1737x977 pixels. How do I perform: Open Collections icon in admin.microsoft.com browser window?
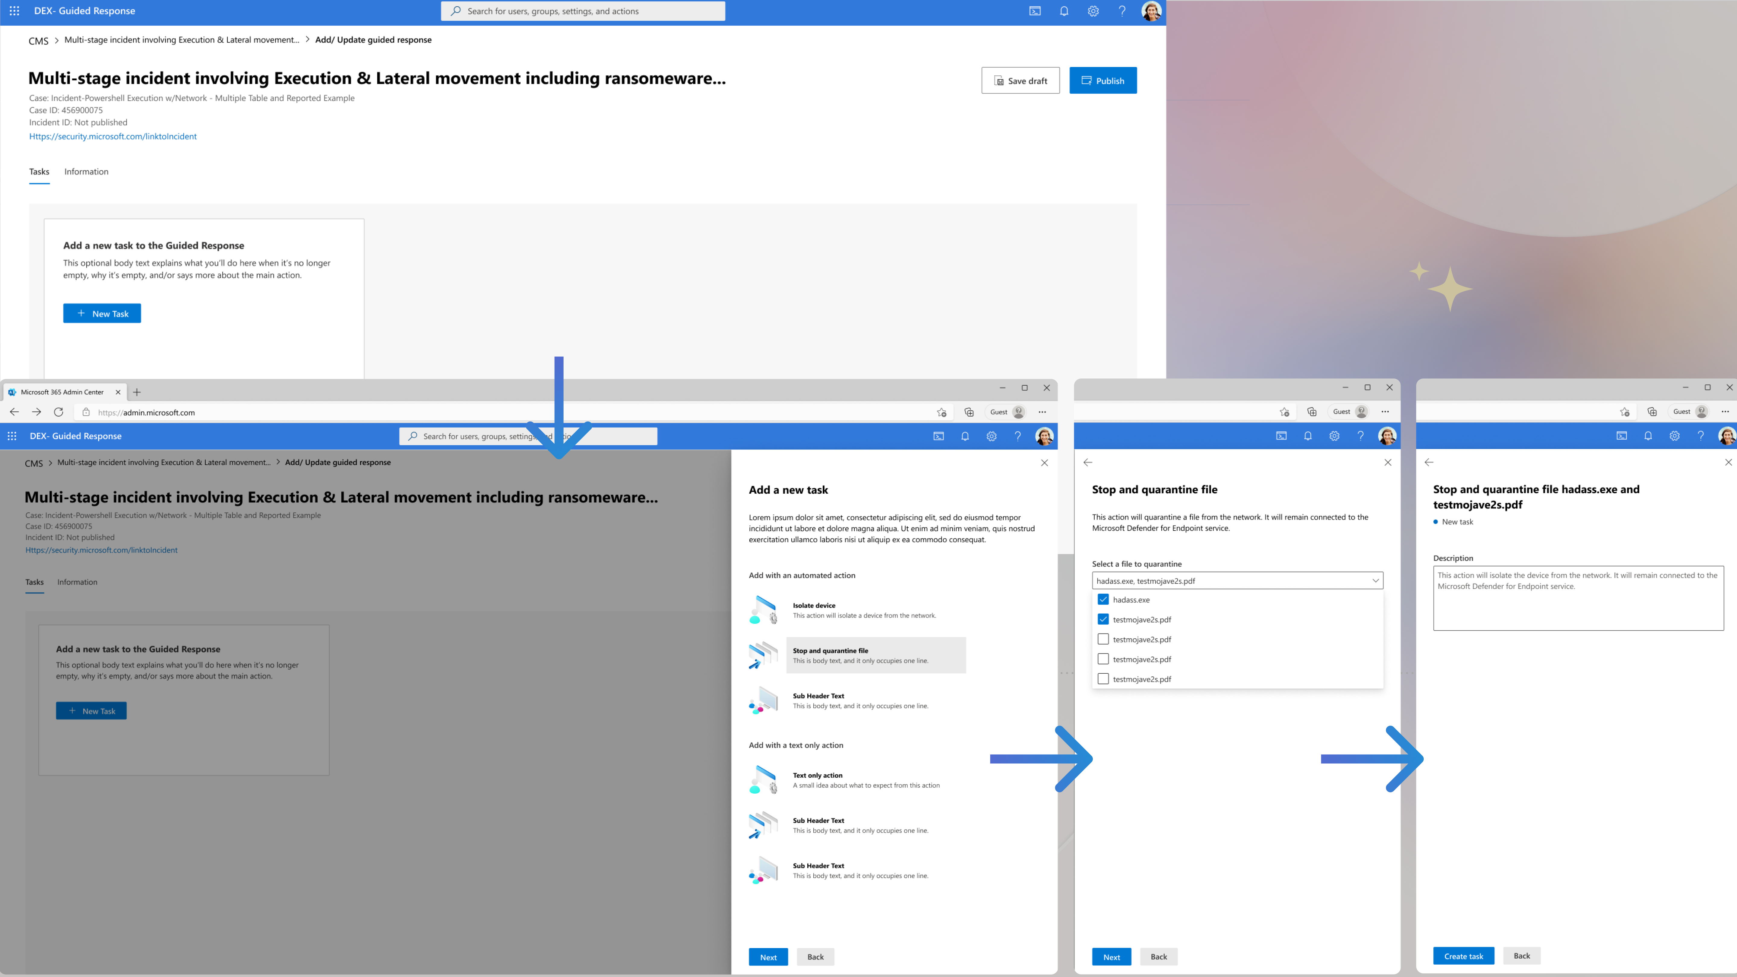969,412
